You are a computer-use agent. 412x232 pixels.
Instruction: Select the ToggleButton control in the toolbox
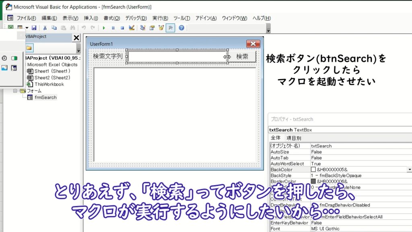point(14,58)
